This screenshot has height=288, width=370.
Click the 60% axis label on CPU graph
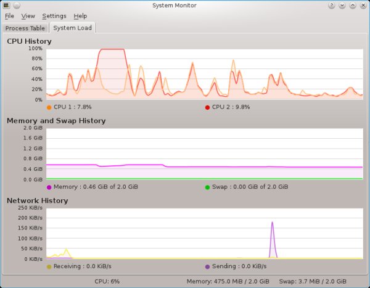[37, 68]
